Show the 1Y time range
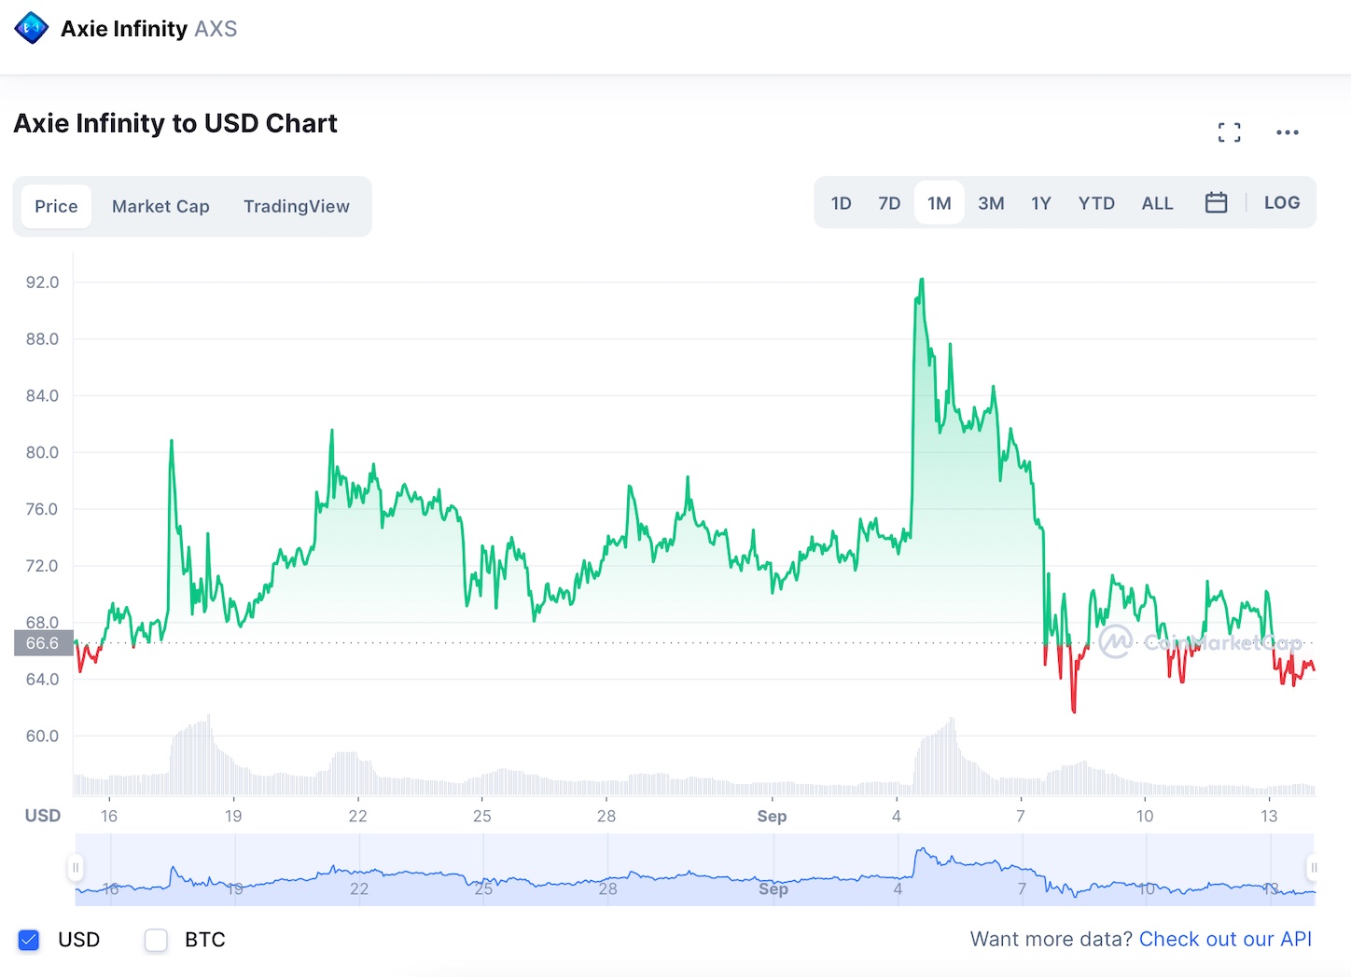The height and width of the screenshot is (977, 1351). (x=1040, y=203)
